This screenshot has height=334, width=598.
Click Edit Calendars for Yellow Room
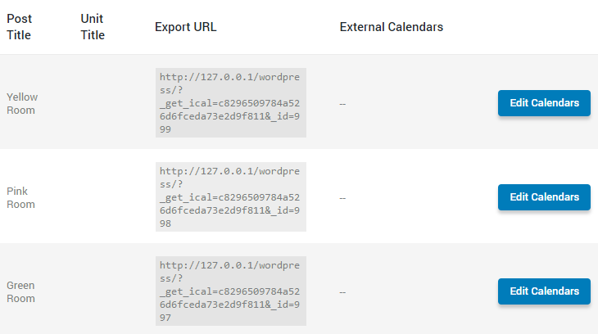[x=544, y=103]
